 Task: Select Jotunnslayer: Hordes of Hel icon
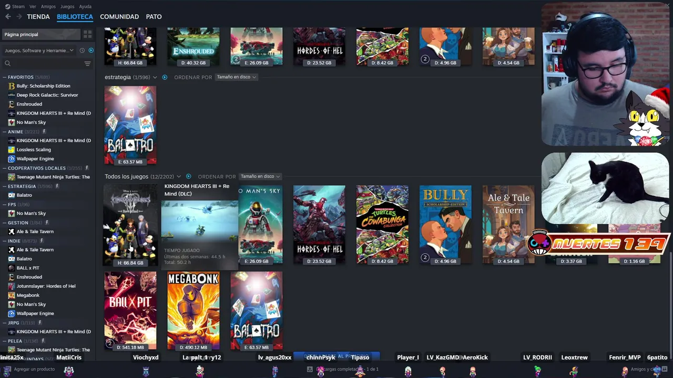[x=12, y=286]
